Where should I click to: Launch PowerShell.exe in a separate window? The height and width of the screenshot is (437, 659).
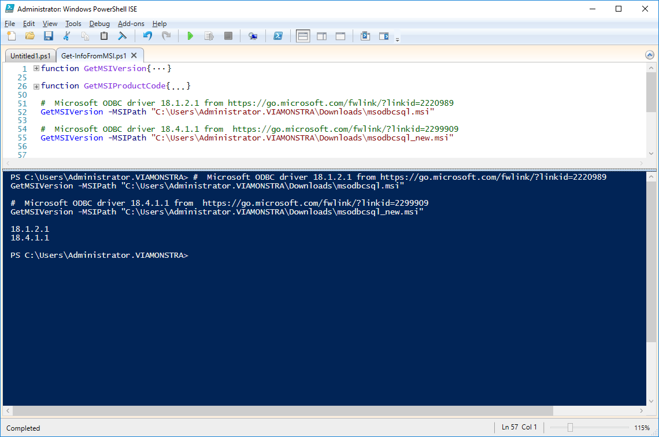(278, 36)
